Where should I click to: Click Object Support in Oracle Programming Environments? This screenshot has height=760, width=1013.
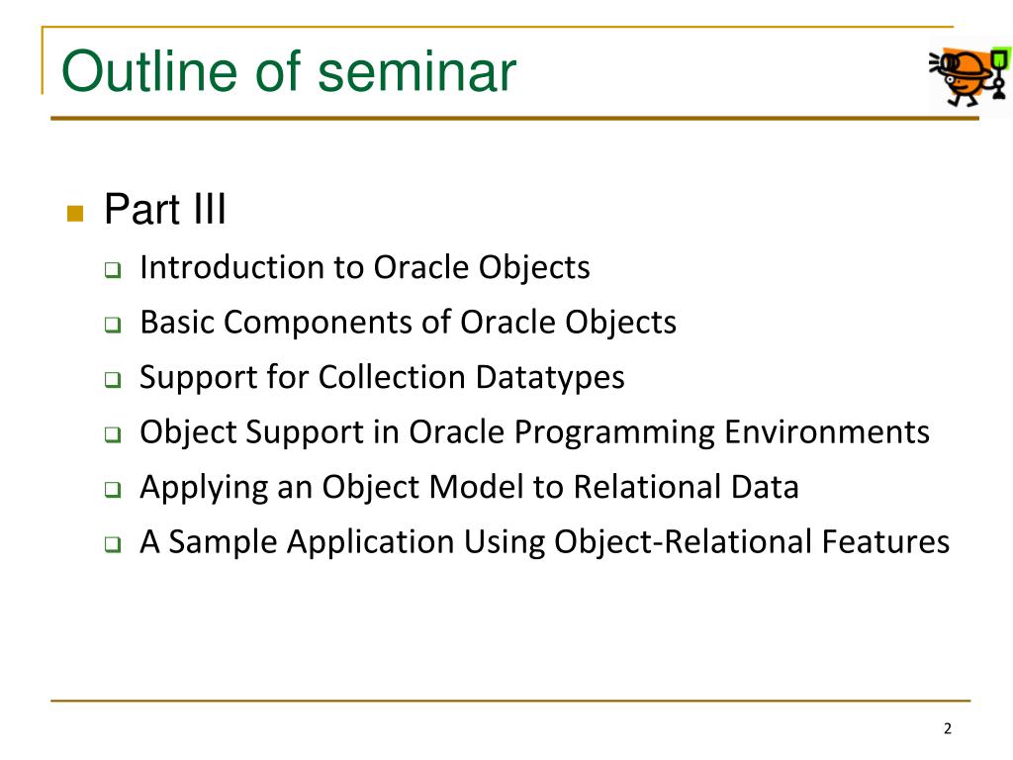tap(535, 432)
